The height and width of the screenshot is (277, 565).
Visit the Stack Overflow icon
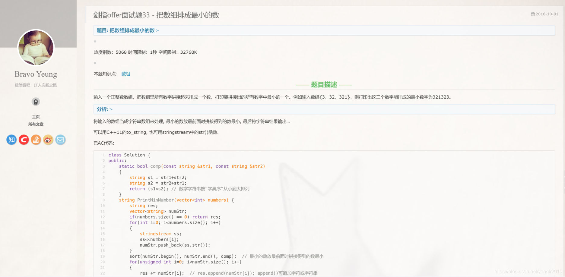36,140
